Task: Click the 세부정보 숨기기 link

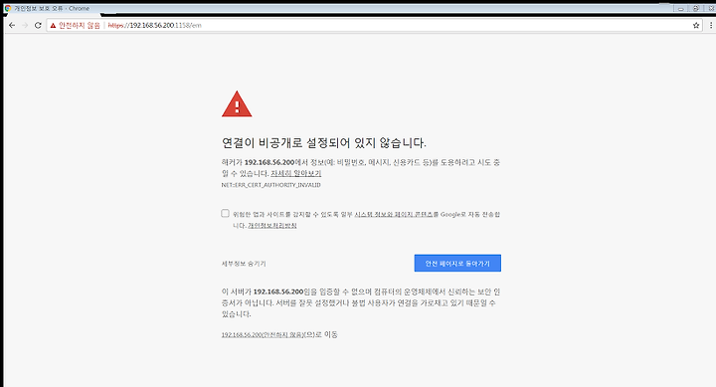Action: pos(244,264)
